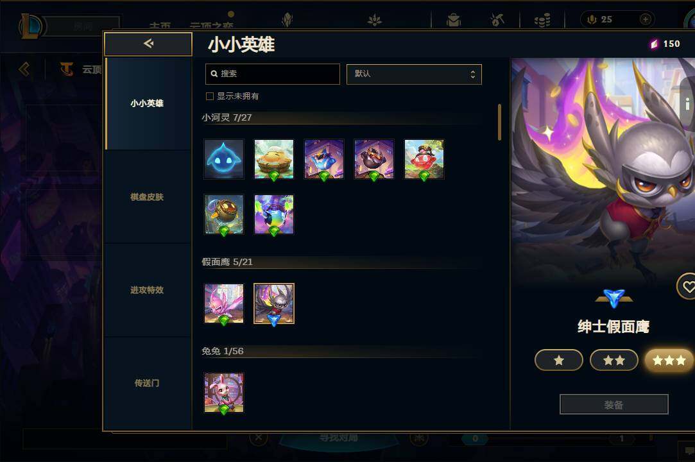Choose the one-star tier button
This screenshot has width=695, height=462.
(558, 360)
